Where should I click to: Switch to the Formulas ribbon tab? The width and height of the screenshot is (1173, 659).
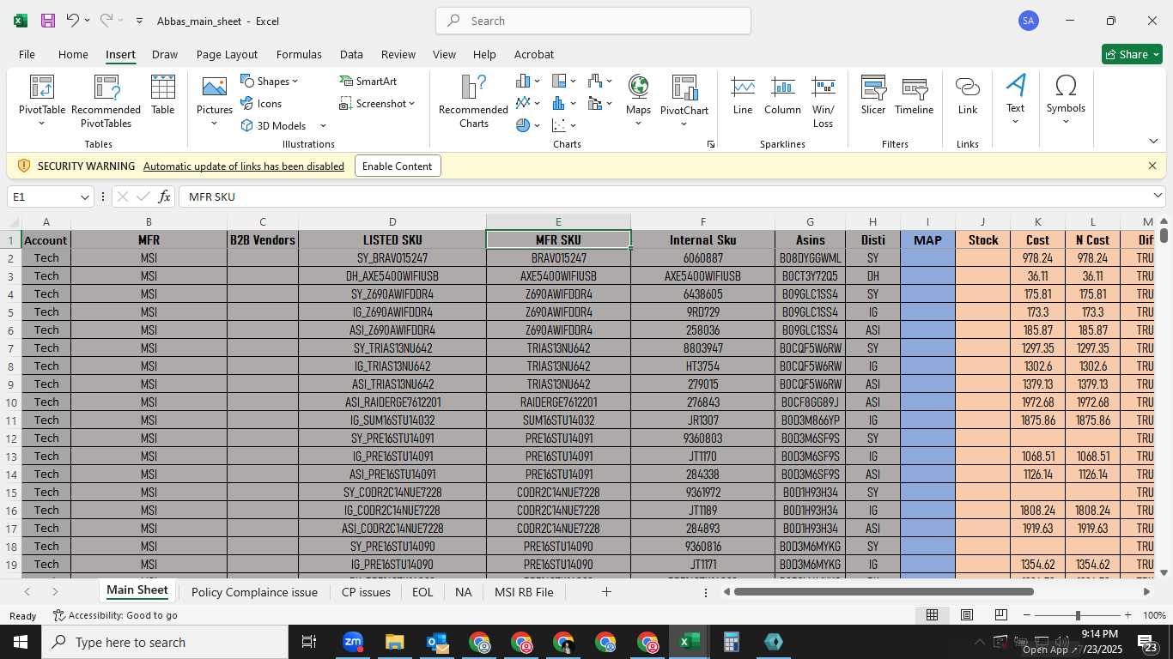click(299, 54)
